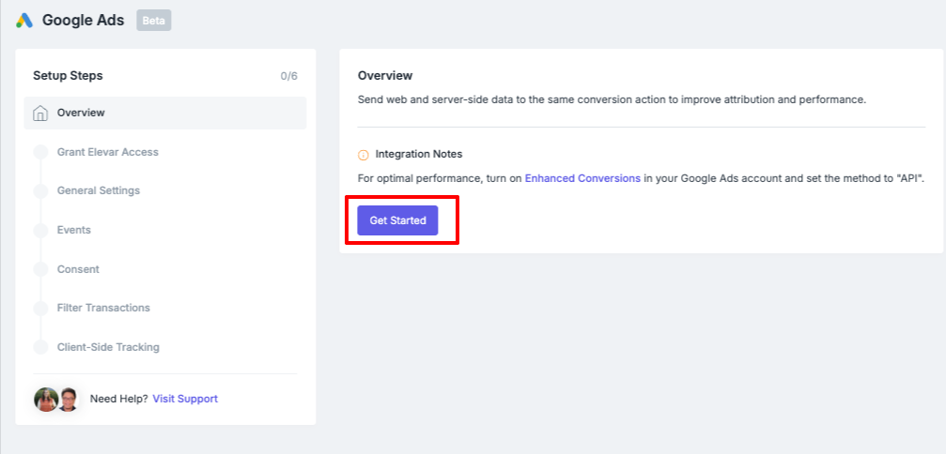Follow the Visit Support link
The image size is (946, 454).
pyautogui.click(x=185, y=399)
